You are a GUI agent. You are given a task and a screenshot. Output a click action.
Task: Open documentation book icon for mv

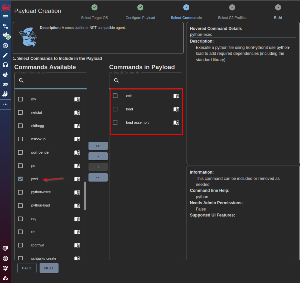click(77, 99)
